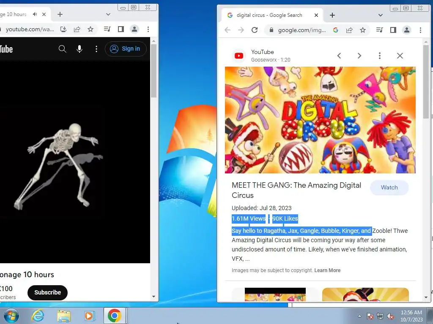
Task: Subscribe to the YouTube channel
Action: click(x=47, y=292)
